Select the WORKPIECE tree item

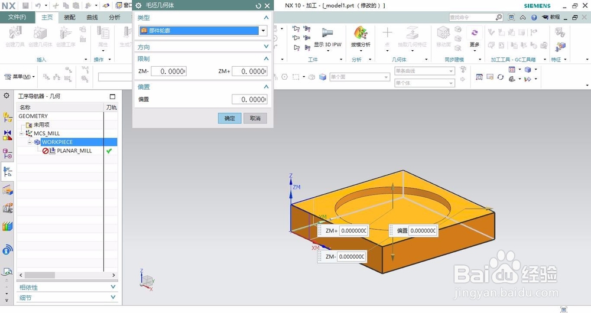tap(57, 142)
